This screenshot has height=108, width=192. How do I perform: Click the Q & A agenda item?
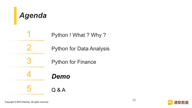pos(58,90)
